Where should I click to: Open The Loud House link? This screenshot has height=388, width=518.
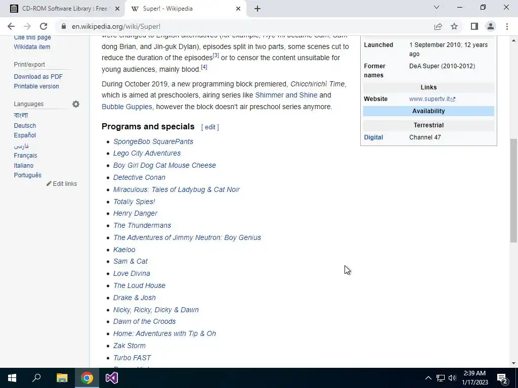coord(140,285)
